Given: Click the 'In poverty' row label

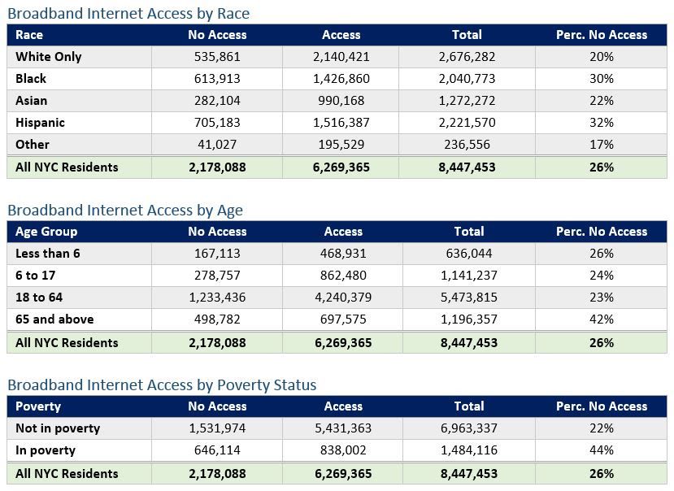Looking at the screenshot, I should click(46, 450).
